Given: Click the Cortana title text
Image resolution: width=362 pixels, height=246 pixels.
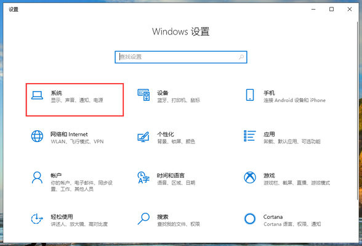Looking at the screenshot, I should [273, 216].
